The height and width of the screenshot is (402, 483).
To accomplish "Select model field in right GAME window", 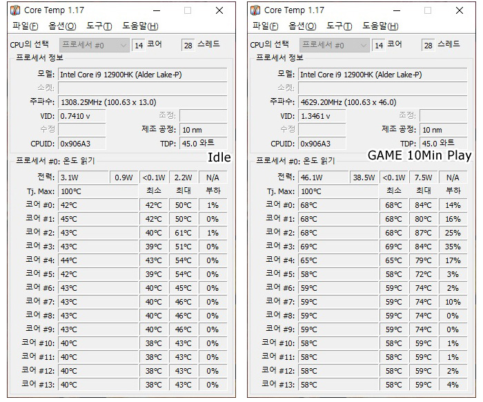I will tap(382, 75).
